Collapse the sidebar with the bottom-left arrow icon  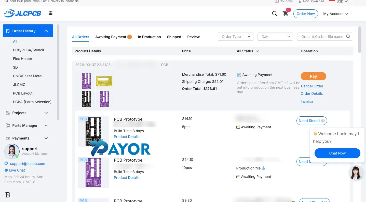coord(7,195)
